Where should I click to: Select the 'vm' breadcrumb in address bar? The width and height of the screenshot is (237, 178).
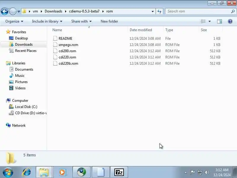click(35, 11)
